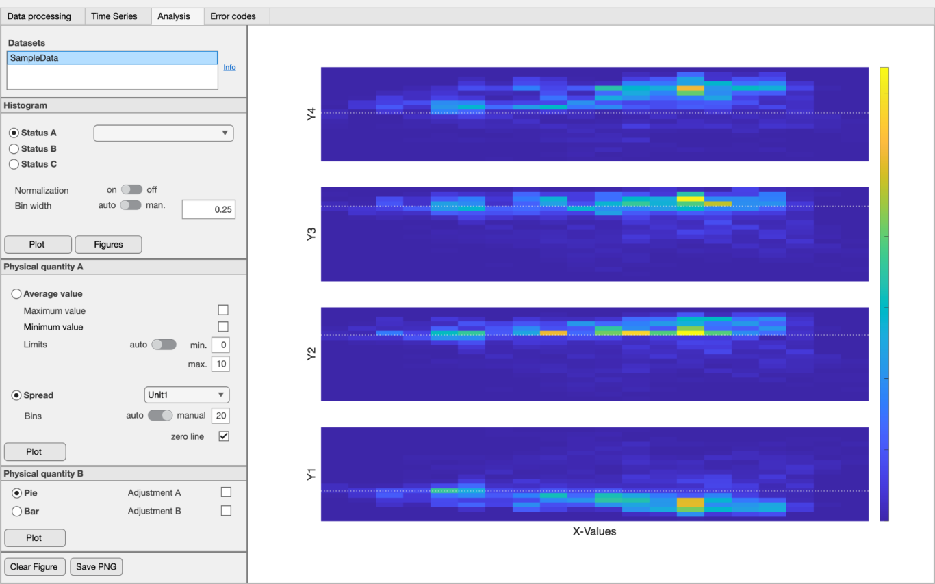Image resolution: width=935 pixels, height=584 pixels.
Task: Toggle the Limits auto switch
Action: [164, 345]
